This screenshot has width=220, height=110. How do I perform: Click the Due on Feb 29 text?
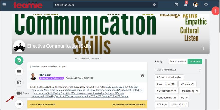[43, 105]
